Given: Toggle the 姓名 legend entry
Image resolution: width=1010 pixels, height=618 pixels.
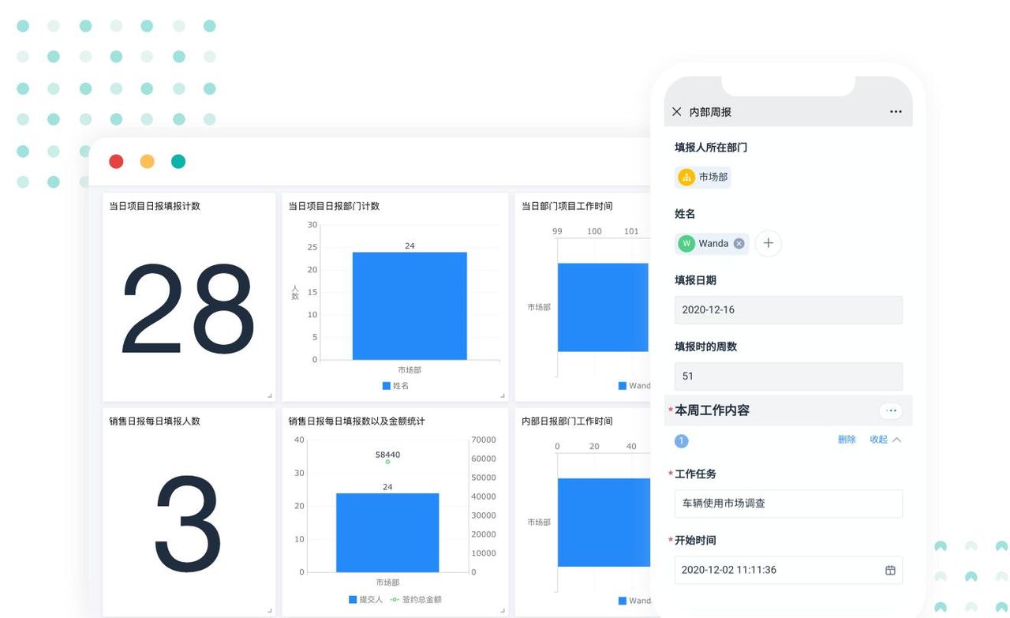Looking at the screenshot, I should click(396, 386).
